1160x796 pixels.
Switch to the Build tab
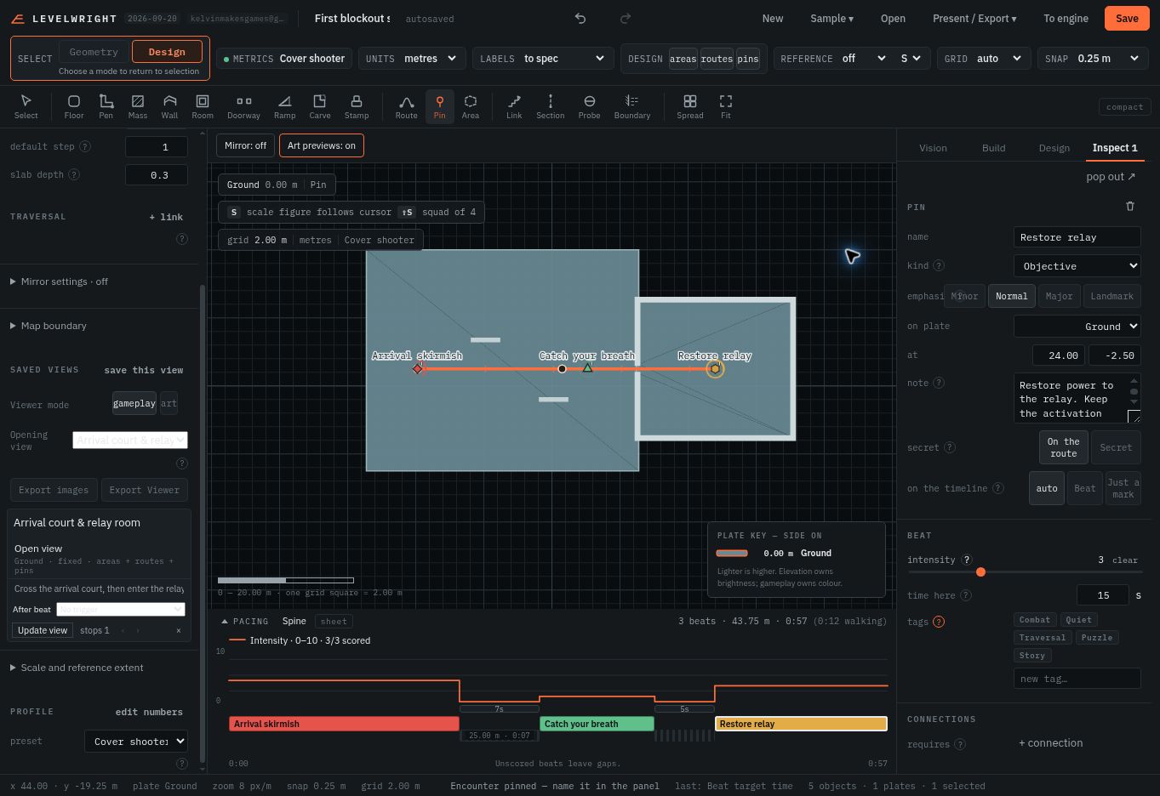[x=993, y=148]
